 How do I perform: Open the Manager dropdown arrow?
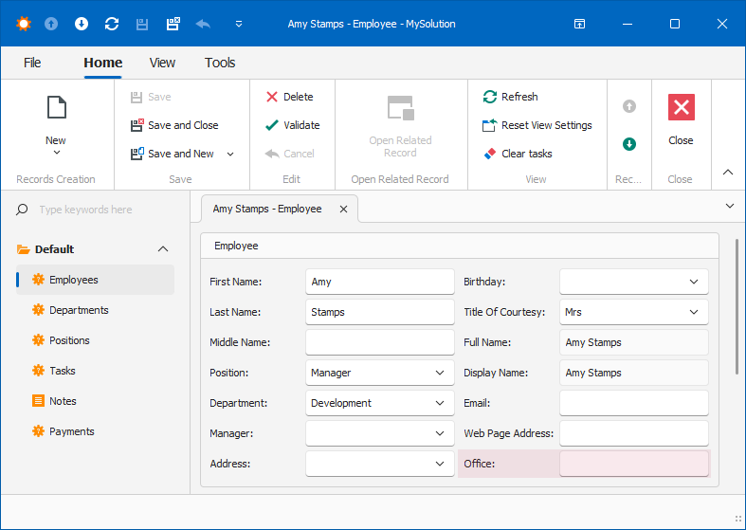click(x=440, y=433)
